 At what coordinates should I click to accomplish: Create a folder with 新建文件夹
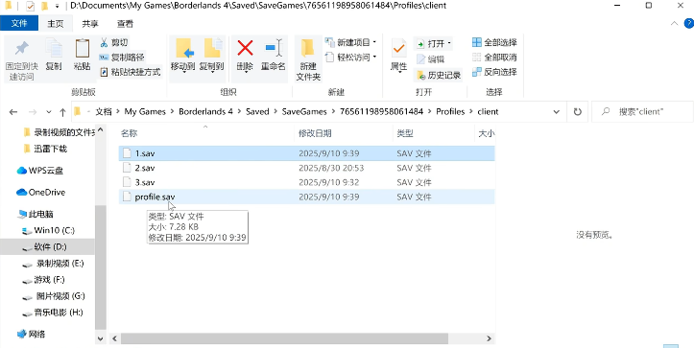[x=308, y=59]
